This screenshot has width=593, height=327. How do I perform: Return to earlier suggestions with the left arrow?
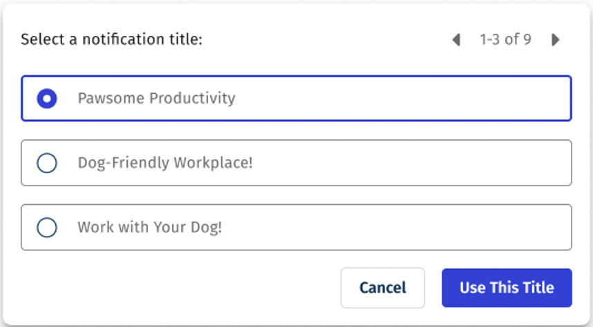coord(456,39)
